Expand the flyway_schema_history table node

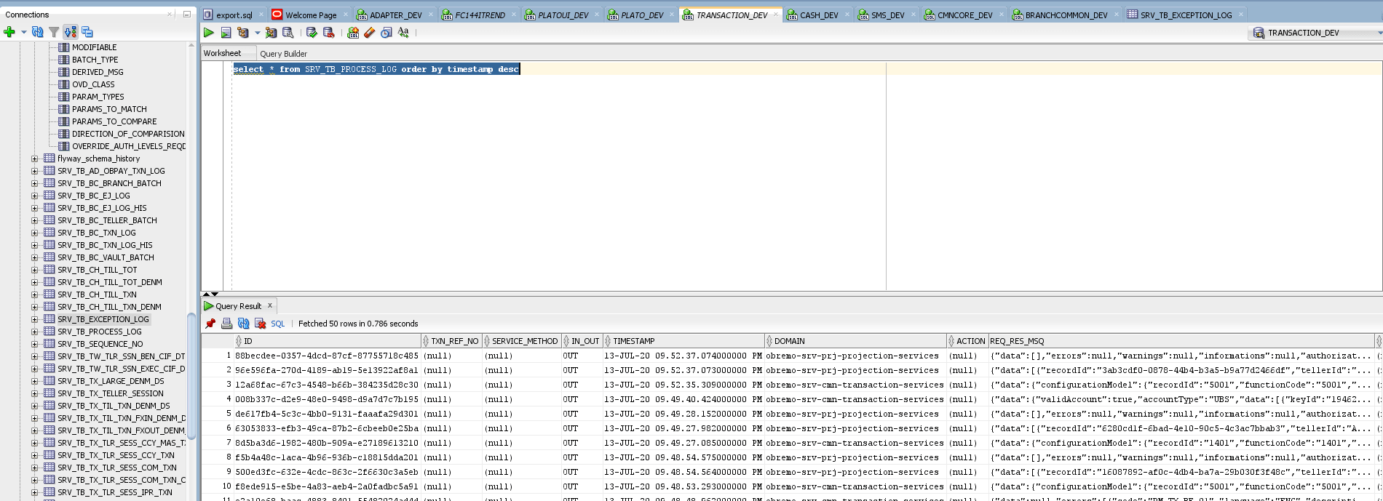tap(34, 159)
